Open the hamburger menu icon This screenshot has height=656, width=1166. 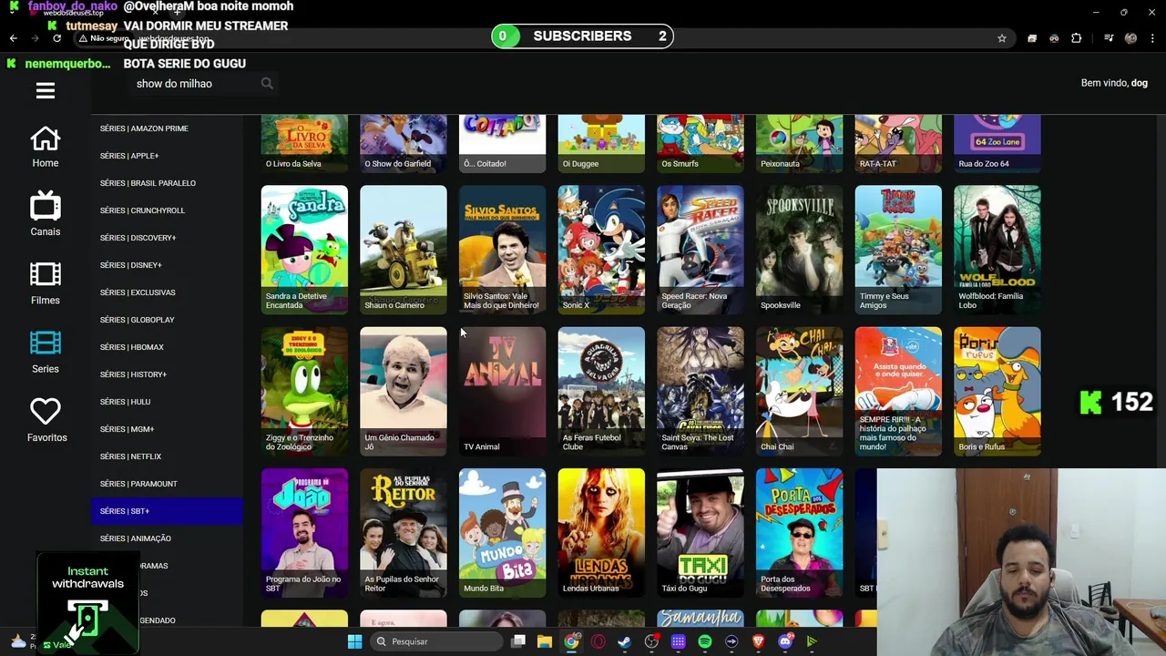(x=46, y=90)
